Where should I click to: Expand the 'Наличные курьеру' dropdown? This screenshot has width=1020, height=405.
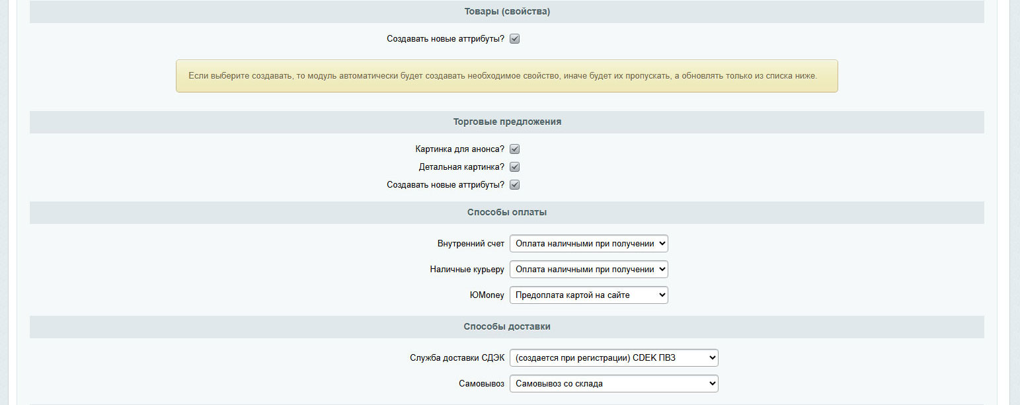[x=588, y=270]
